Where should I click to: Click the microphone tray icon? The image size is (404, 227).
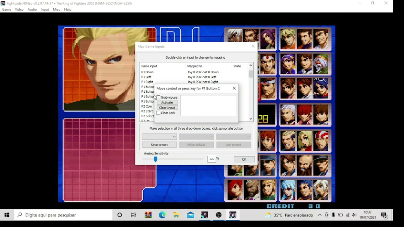333,215
